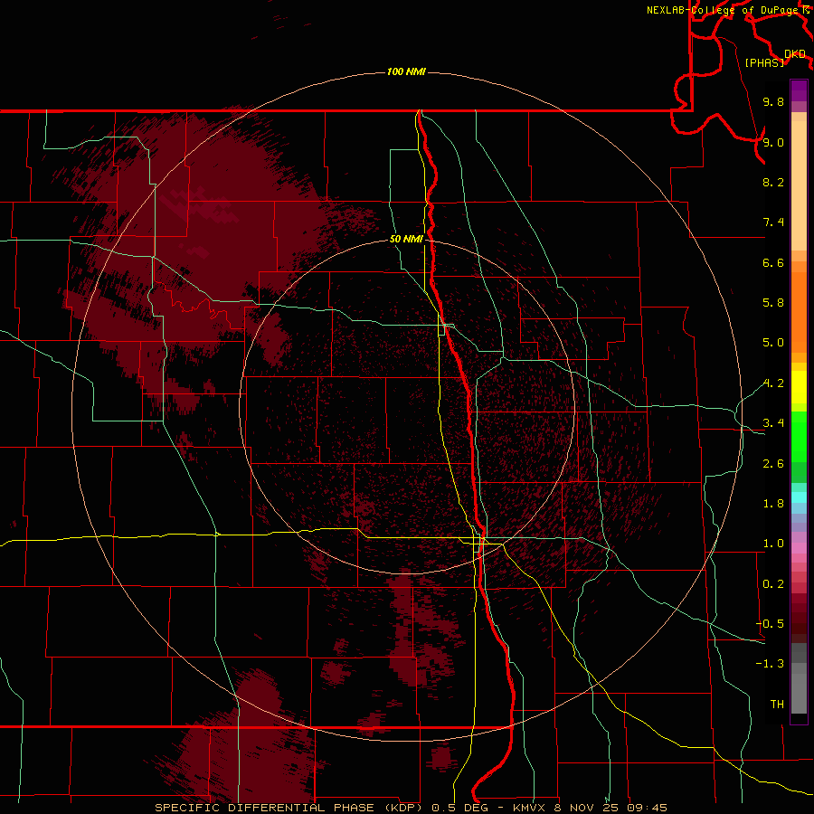The height and width of the screenshot is (814, 814).
Task: Pick the cyan swatch in the color bar
Action: pyautogui.click(x=799, y=497)
